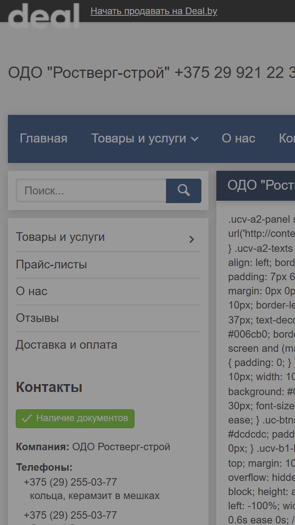This screenshot has width=295, height=525.
Task: Click the magnifier search button
Action: click(184, 191)
